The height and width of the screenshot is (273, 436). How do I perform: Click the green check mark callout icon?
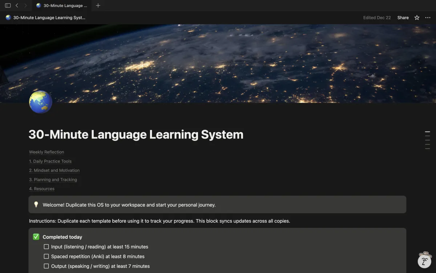pos(36,237)
